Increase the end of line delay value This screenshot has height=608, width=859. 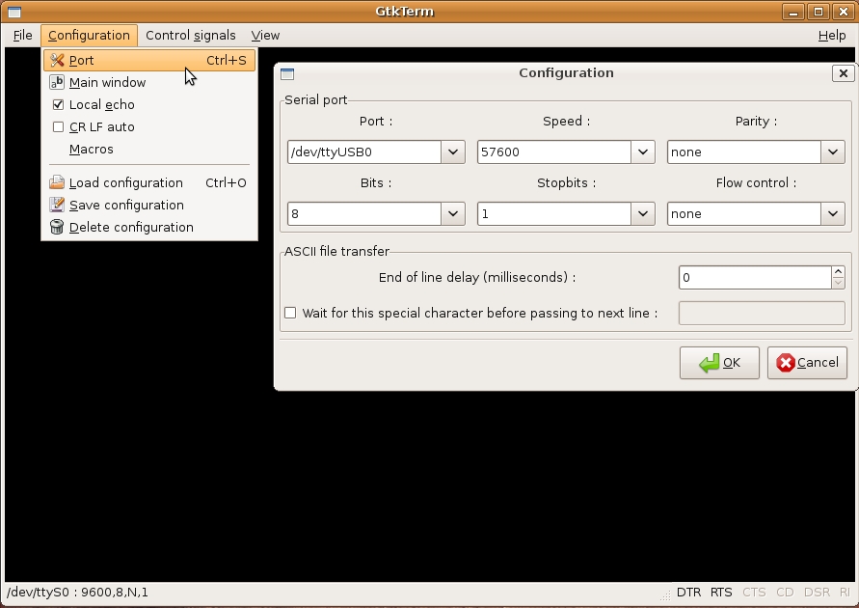tap(838, 272)
